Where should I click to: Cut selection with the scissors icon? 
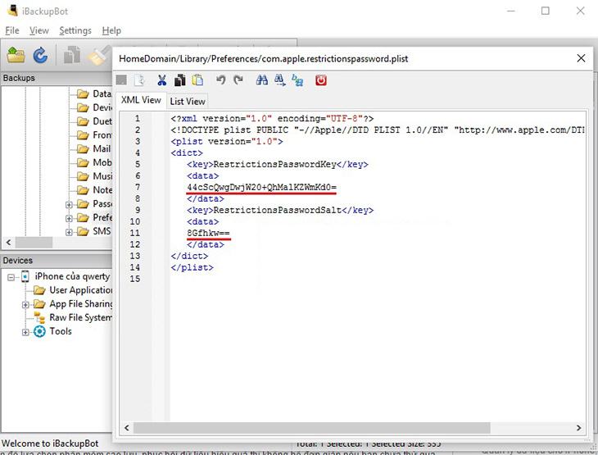pyautogui.click(x=161, y=80)
